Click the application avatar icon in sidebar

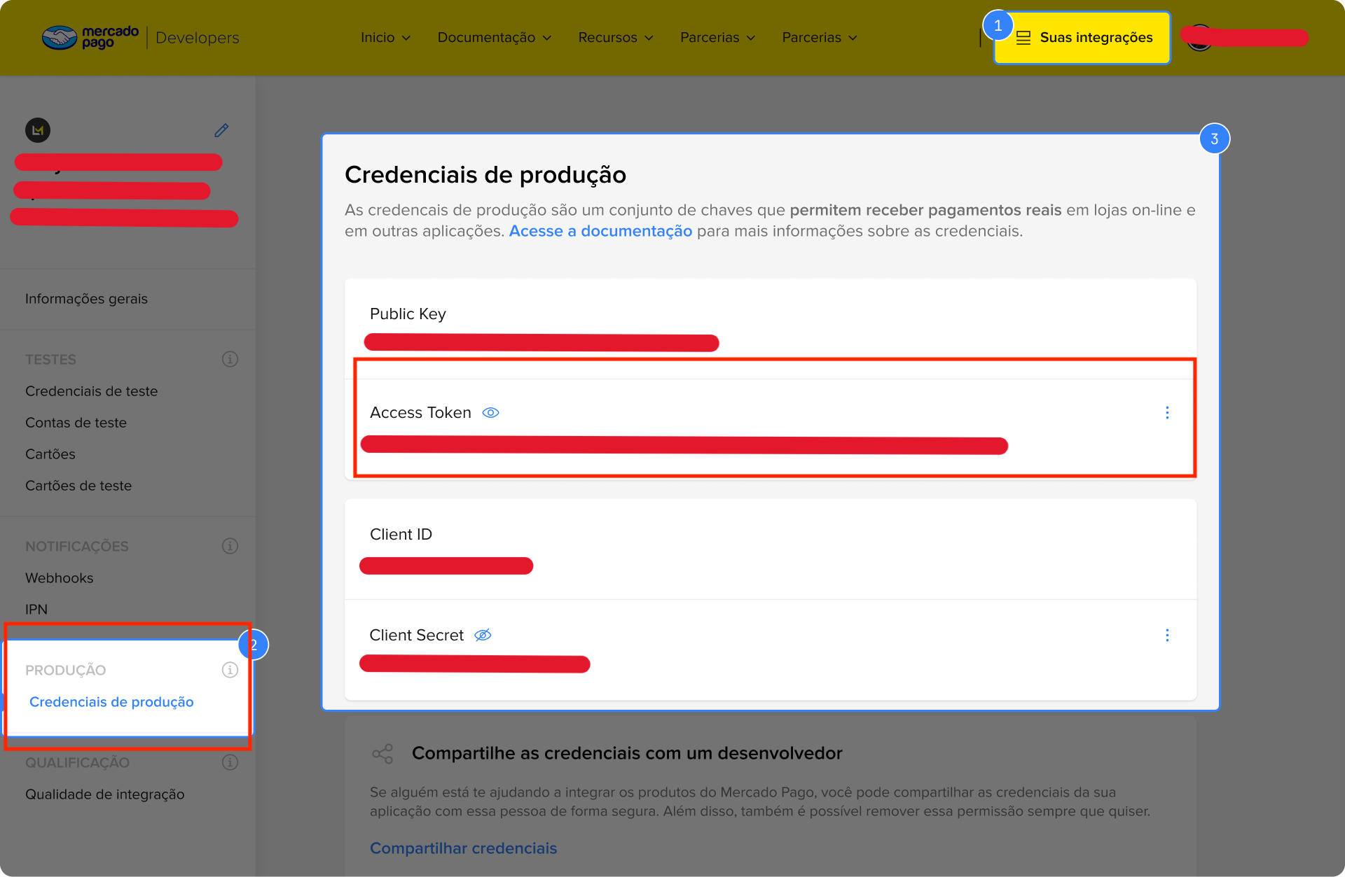pyautogui.click(x=38, y=130)
